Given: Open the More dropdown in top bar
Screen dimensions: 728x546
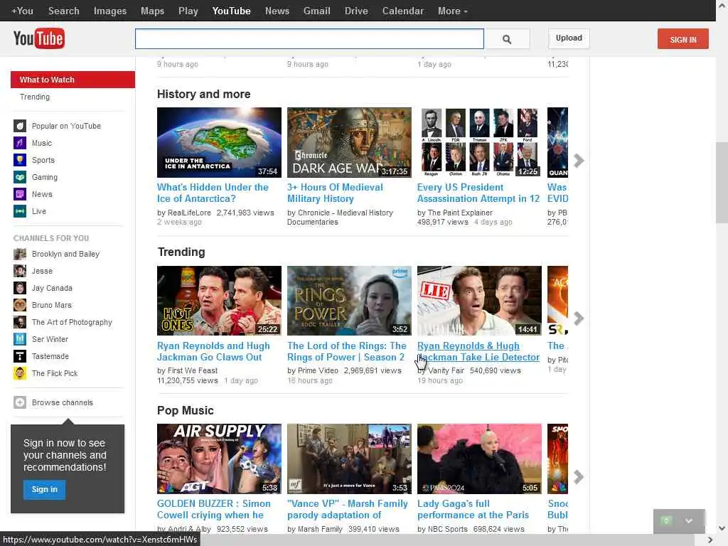Looking at the screenshot, I should click(452, 11).
